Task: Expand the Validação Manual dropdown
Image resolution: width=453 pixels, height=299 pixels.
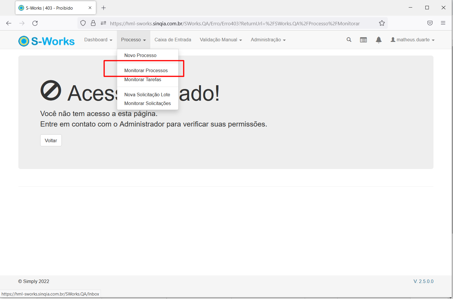Action: (221, 40)
